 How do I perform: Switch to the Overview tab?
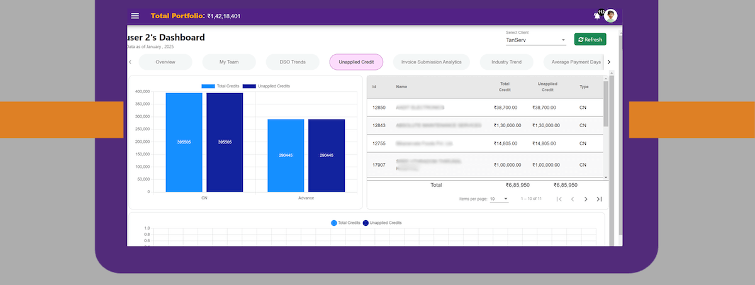(165, 62)
